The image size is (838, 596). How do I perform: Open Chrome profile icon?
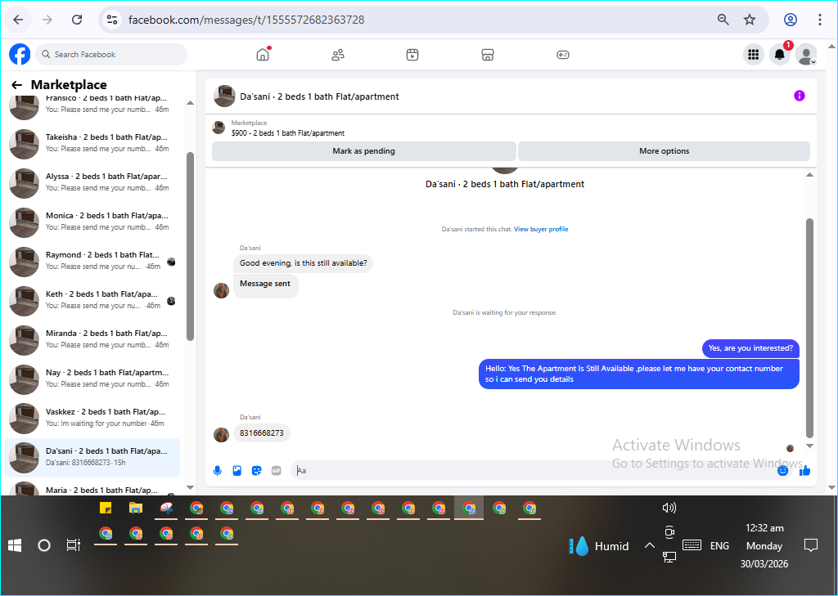[x=791, y=20]
